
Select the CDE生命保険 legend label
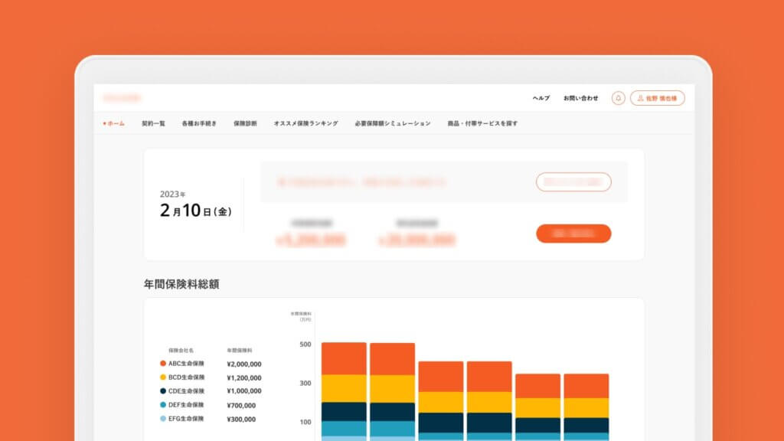click(x=186, y=391)
